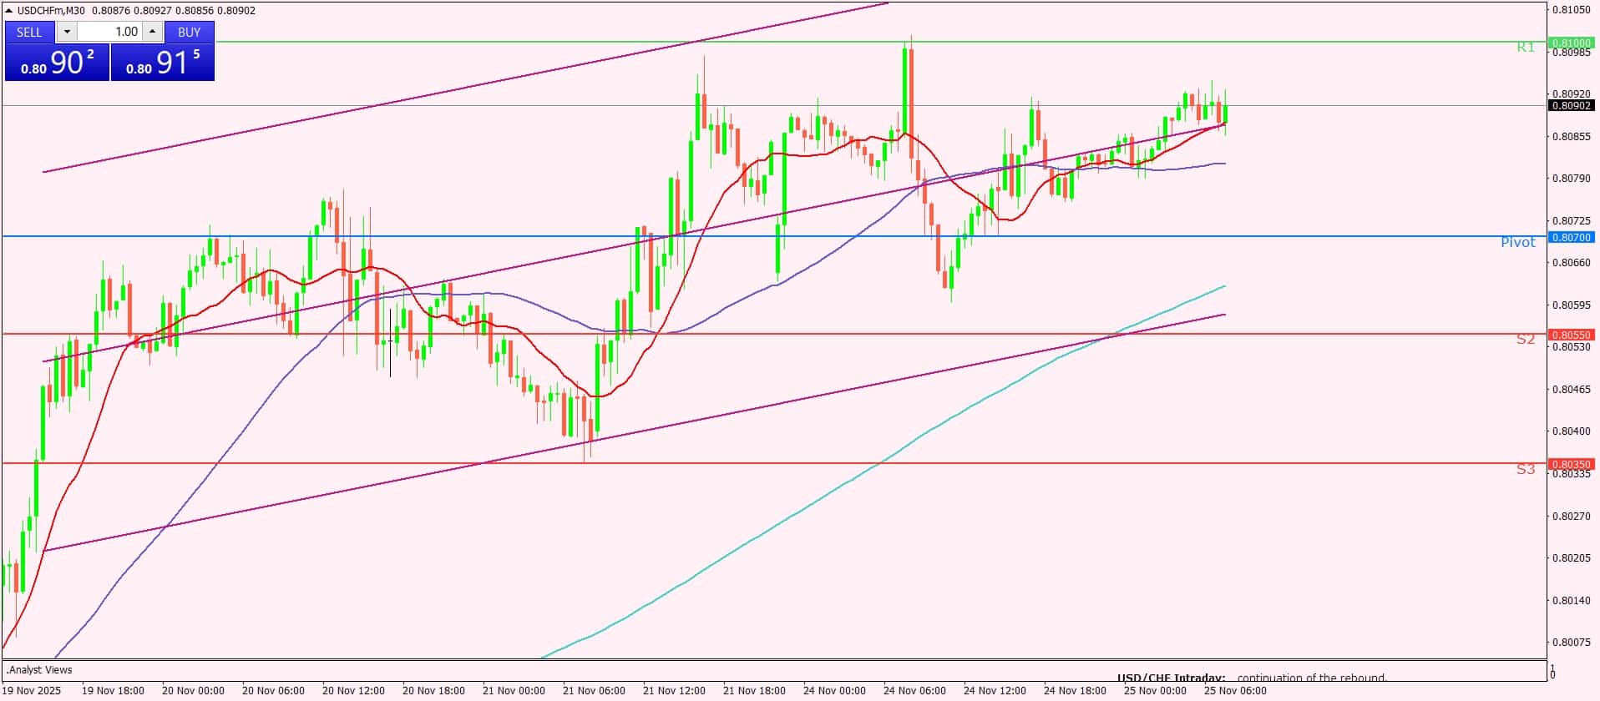Image resolution: width=1600 pixels, height=701 pixels.
Task: Click the 24 Nov 18:00 time label
Action: (1075, 690)
